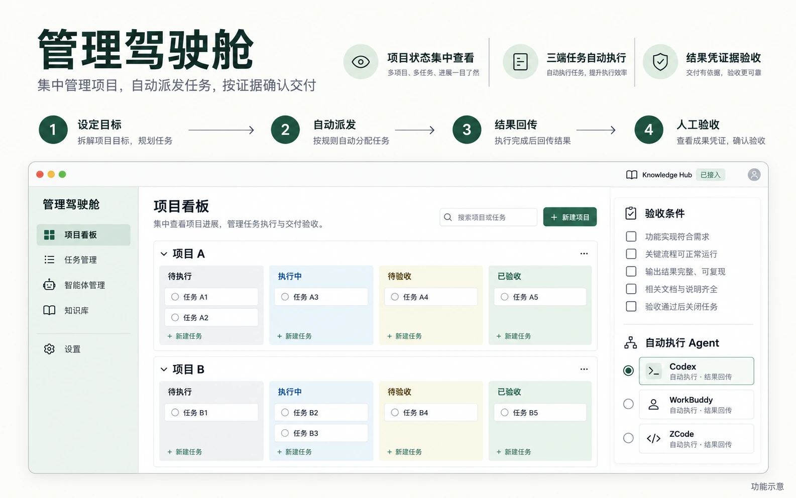Click the 验收条件 clipboard icon

(631, 213)
